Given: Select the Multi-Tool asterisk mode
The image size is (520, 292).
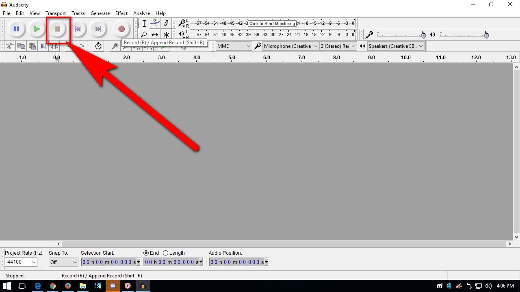Looking at the screenshot, I should pos(166,34).
